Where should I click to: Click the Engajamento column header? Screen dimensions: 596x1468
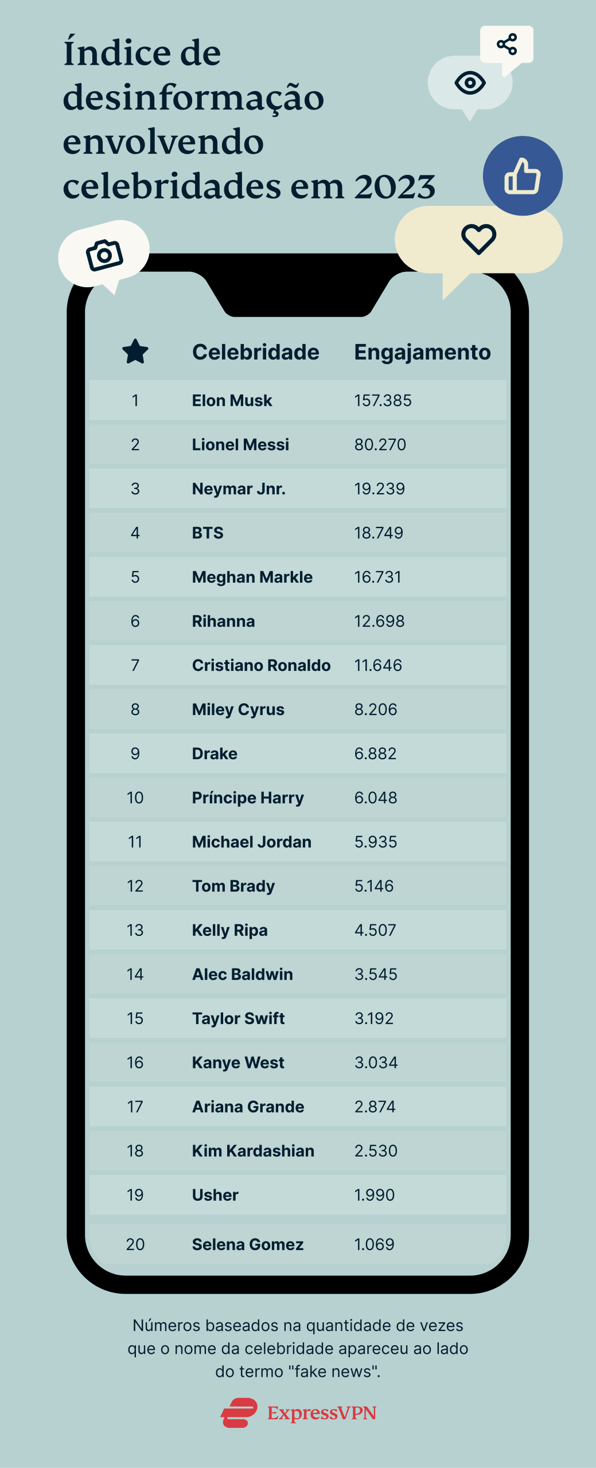(422, 352)
